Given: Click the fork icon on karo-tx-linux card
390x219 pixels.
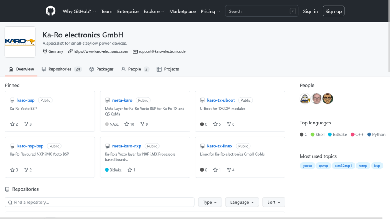Looking at the screenshot, I should (229, 170).
